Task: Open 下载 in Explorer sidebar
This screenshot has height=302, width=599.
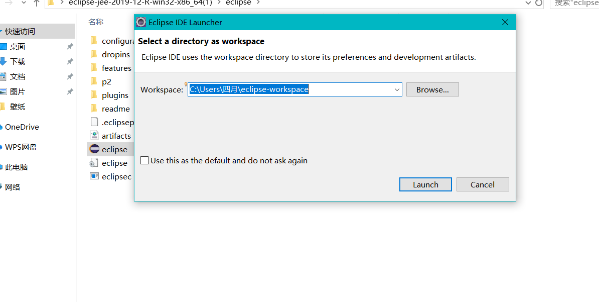Action: (18, 62)
